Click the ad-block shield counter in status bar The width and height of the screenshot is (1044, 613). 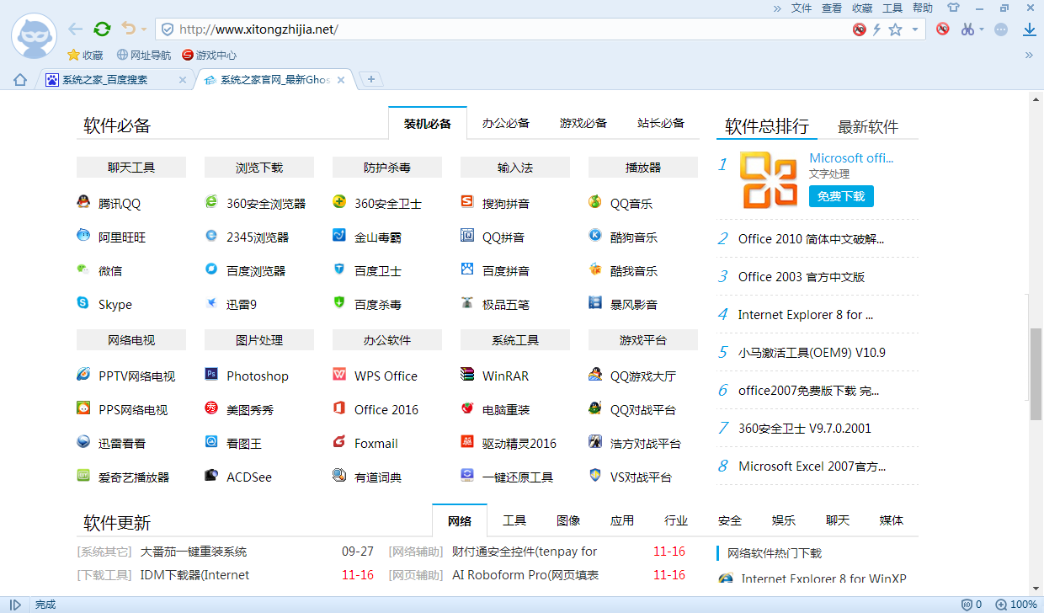[972, 605]
